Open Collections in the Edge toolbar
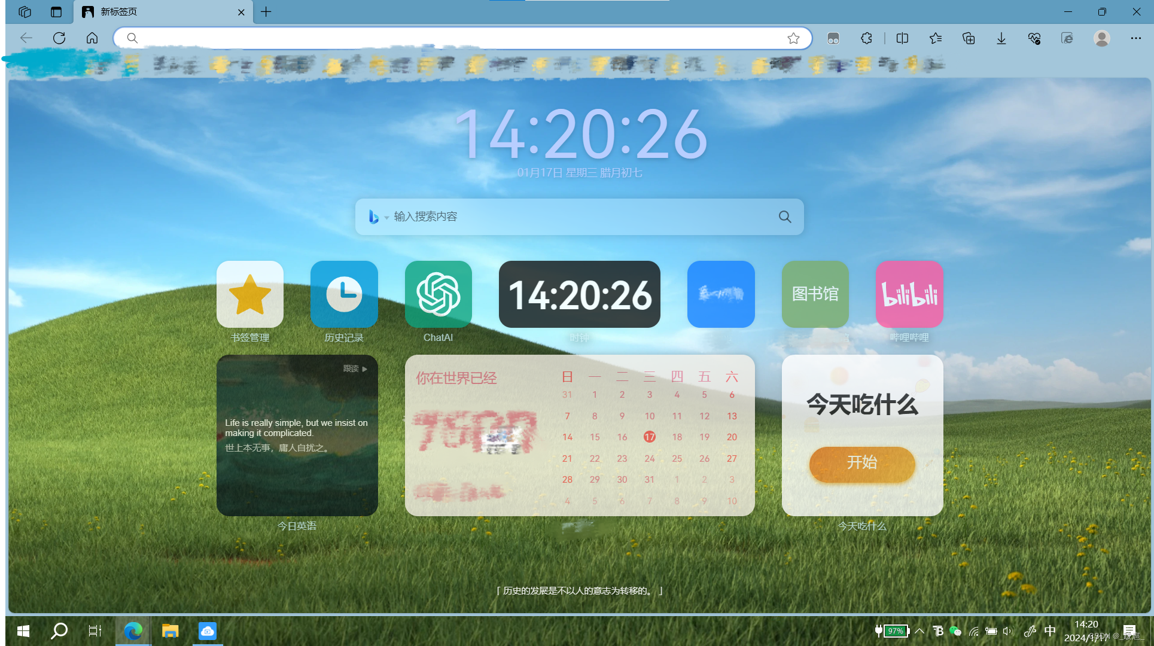 click(968, 38)
